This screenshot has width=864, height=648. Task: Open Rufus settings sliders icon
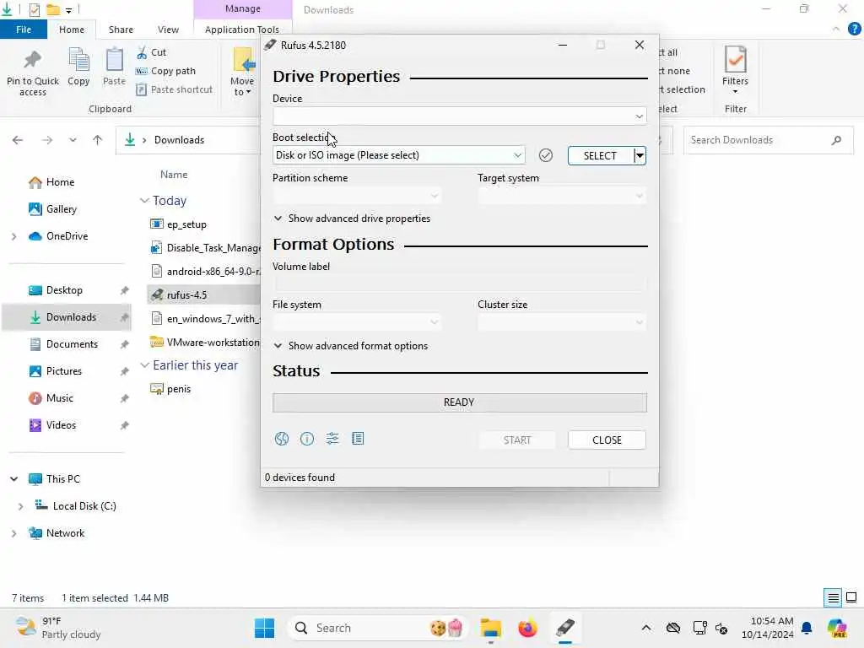click(x=332, y=439)
